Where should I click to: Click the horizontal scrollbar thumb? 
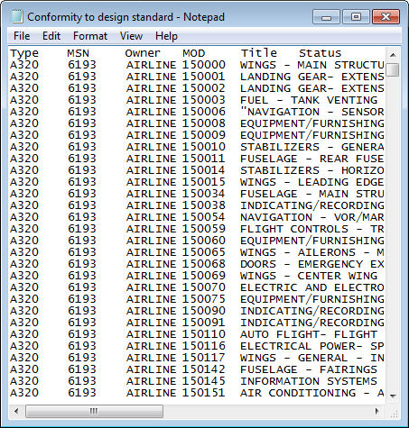94,411
